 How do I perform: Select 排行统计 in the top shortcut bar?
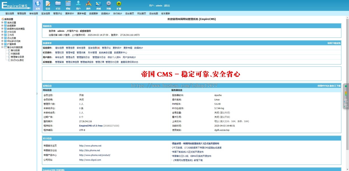(x=117, y=13)
